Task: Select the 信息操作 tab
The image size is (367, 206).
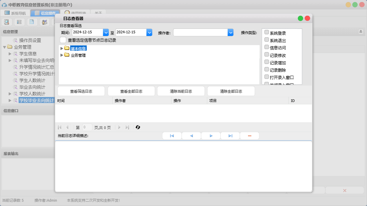Action: (45, 13)
